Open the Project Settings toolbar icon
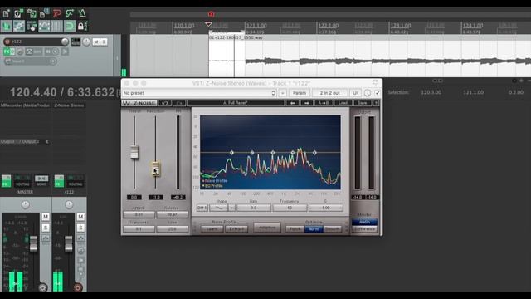The height and width of the screenshot is (299, 531). tap(44, 13)
